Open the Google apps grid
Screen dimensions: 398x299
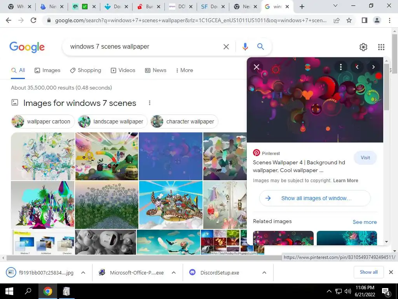381,47
